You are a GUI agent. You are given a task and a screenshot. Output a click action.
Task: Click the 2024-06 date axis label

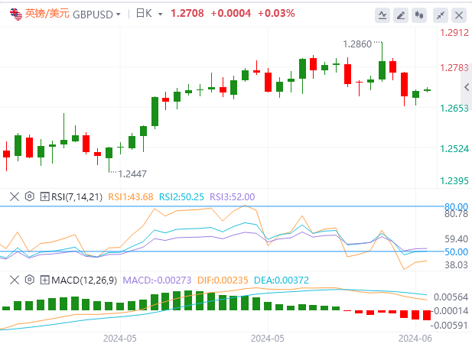415,339
